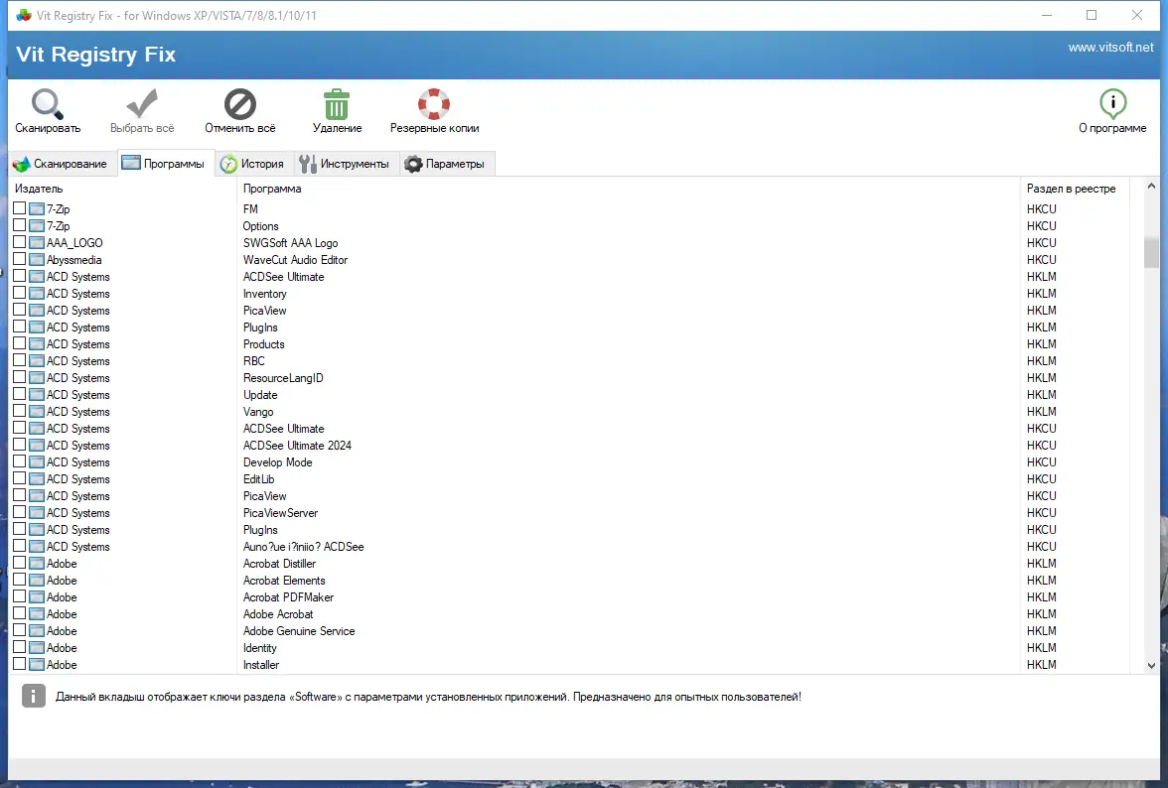Tick the Adobe Identity row checkbox
This screenshot has width=1168, height=788.
20,647
